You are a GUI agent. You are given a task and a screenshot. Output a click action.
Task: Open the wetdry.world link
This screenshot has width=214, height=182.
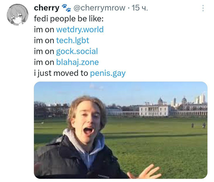[80, 29]
